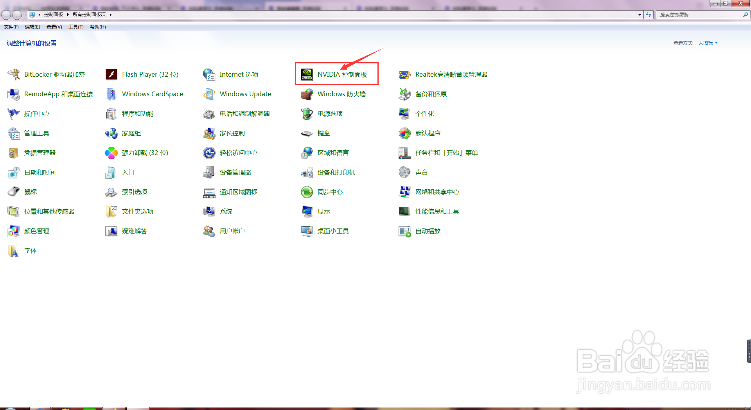751x410 pixels.
Task: Click the 电话和调制解调器 icon
Action: (x=209, y=113)
